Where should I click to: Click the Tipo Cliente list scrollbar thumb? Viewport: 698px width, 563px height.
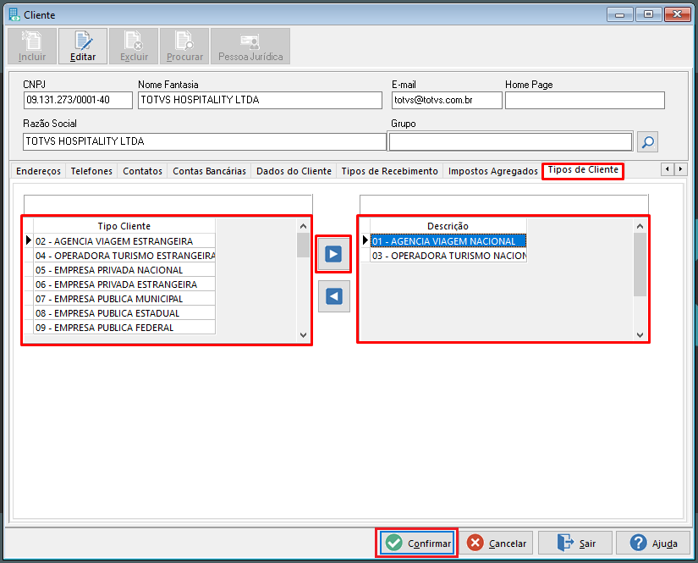click(303, 245)
